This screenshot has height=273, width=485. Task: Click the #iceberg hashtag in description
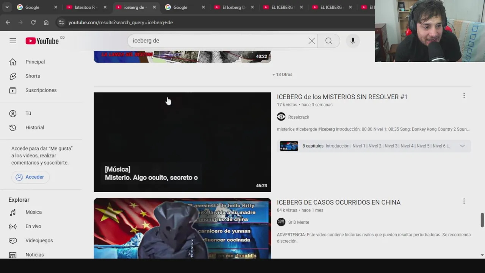pyautogui.click(x=327, y=129)
